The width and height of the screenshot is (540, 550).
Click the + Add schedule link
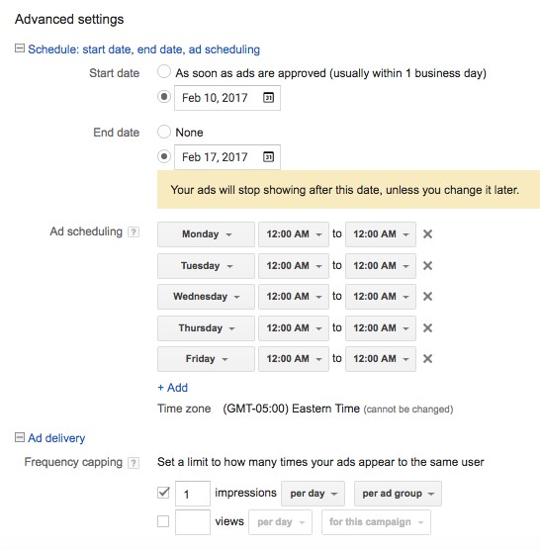click(172, 388)
